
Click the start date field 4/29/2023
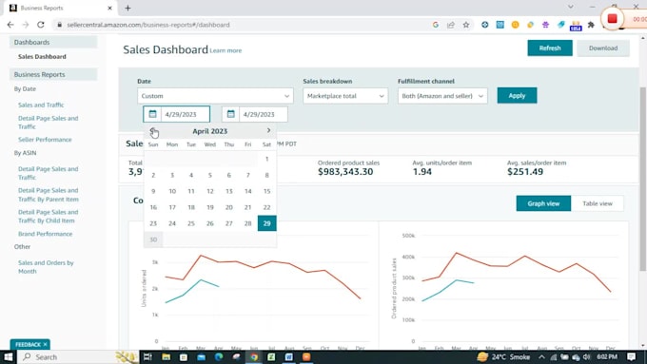pos(185,114)
